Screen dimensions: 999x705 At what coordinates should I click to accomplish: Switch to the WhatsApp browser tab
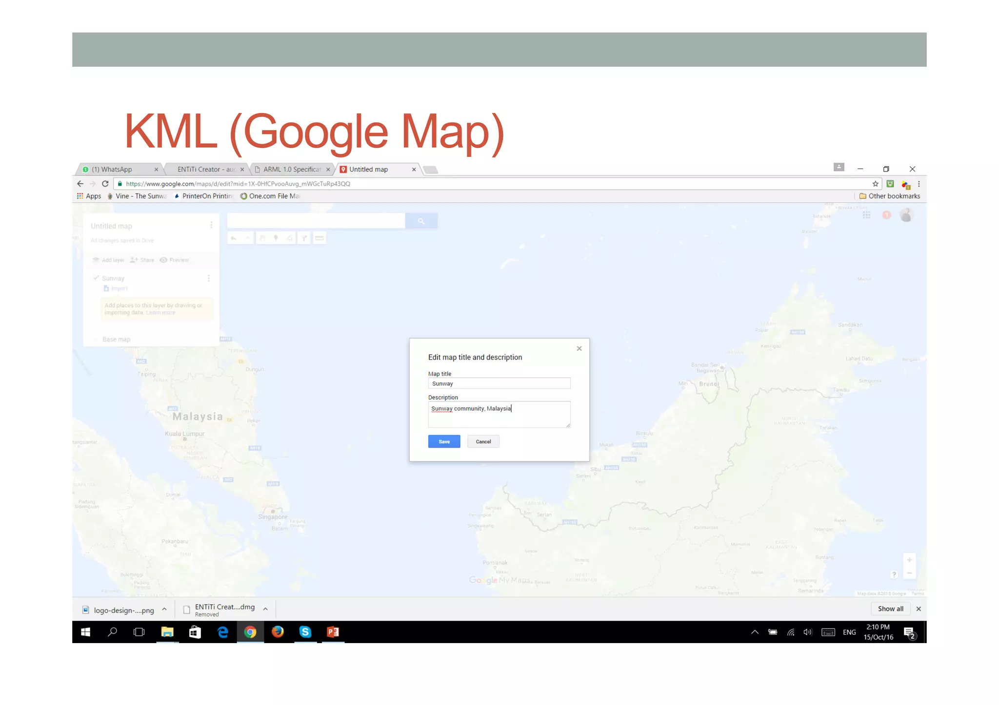coord(116,170)
